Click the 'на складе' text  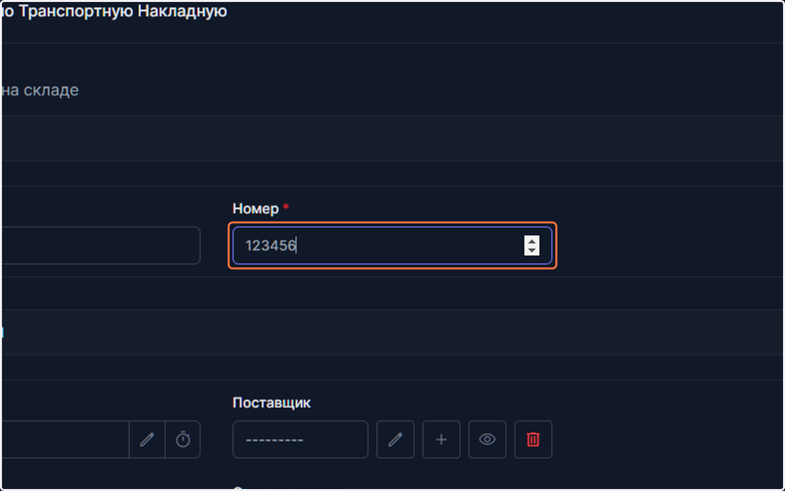(x=39, y=90)
